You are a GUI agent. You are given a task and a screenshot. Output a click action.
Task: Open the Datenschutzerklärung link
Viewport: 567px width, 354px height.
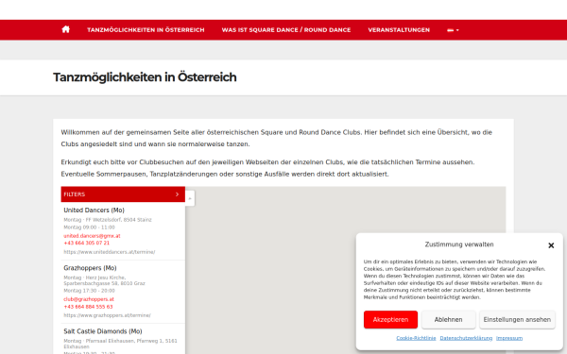(466, 338)
